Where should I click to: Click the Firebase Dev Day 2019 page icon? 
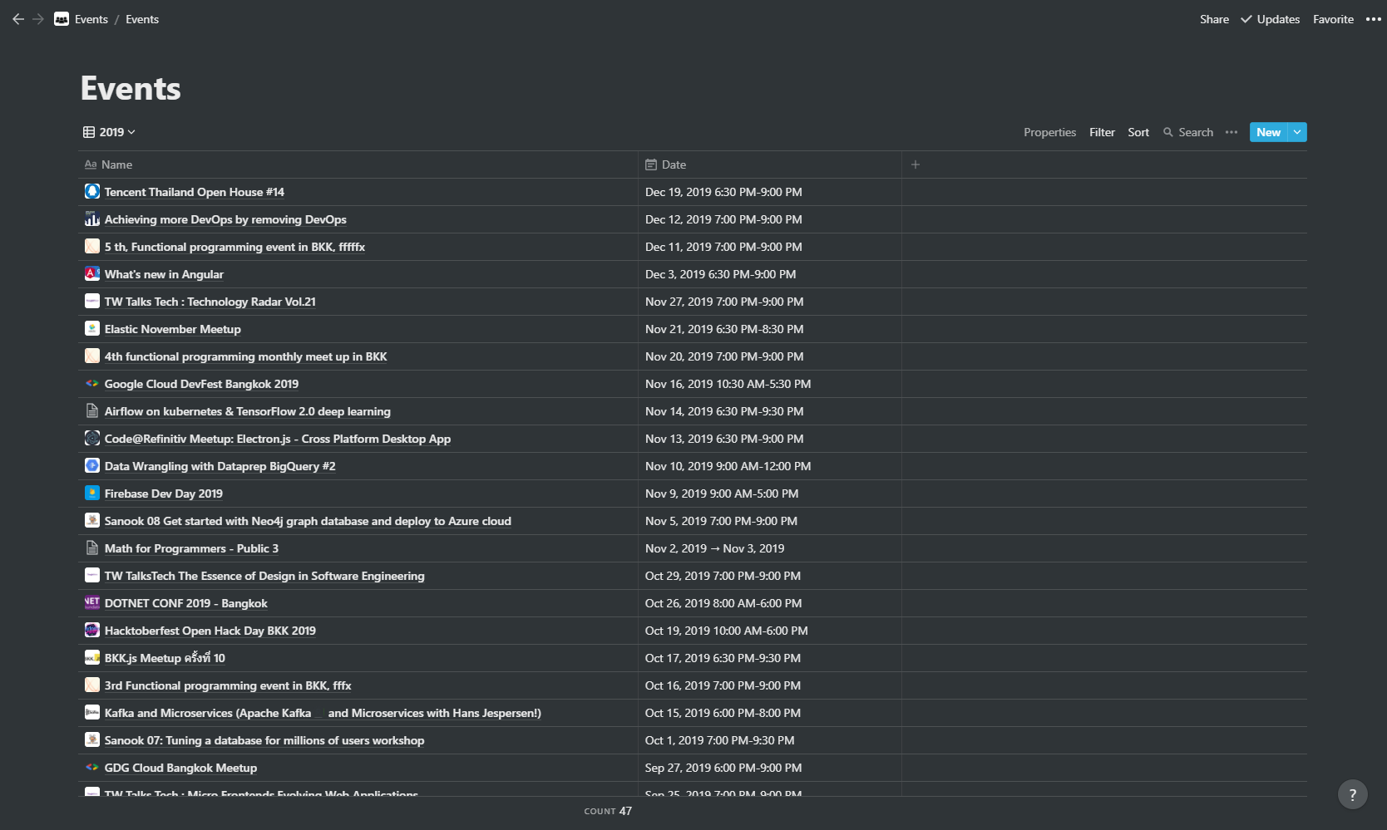(x=92, y=494)
